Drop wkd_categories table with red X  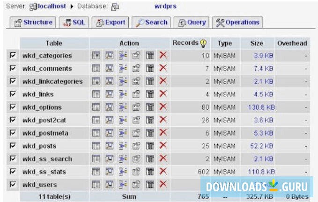163,55
